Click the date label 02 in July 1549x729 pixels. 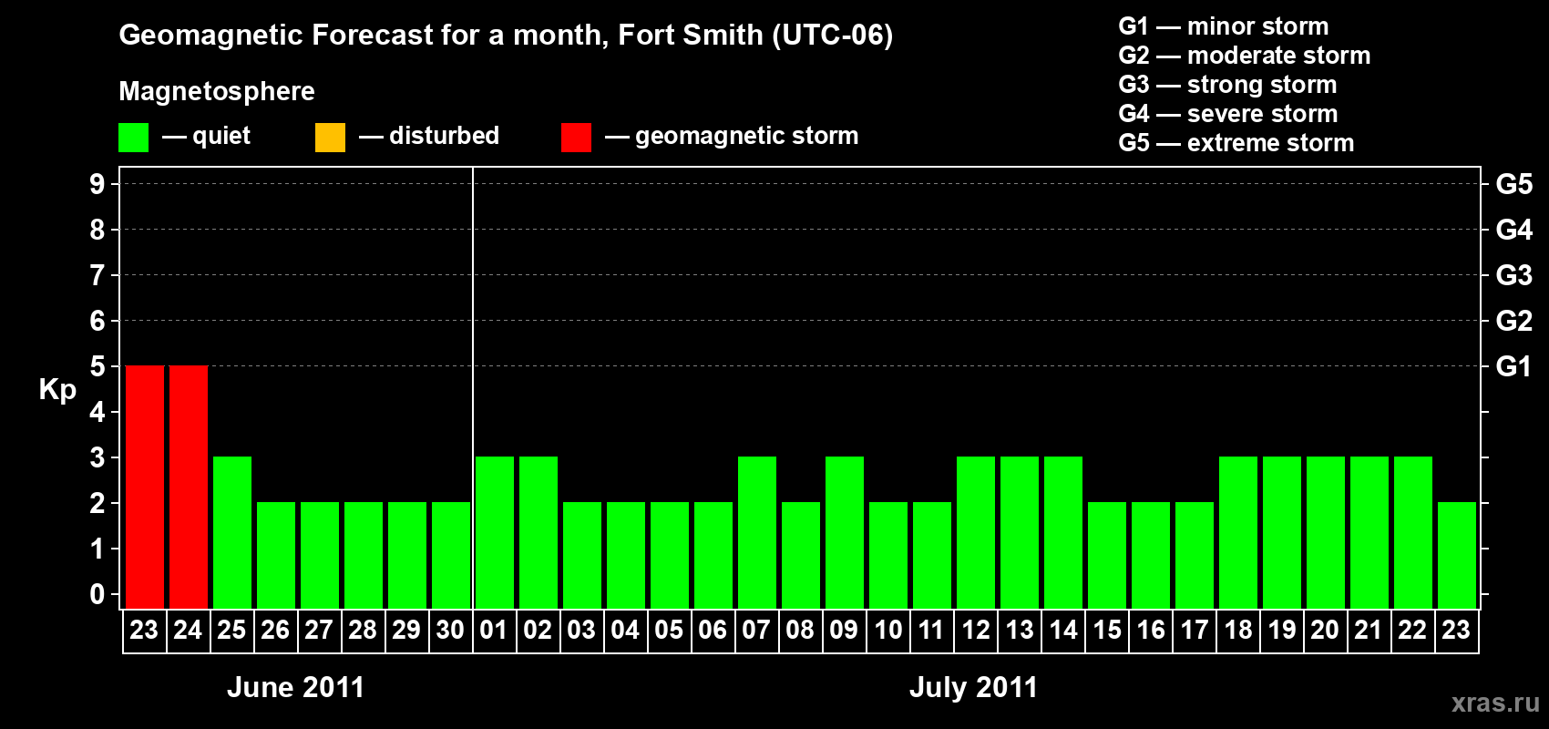point(538,630)
